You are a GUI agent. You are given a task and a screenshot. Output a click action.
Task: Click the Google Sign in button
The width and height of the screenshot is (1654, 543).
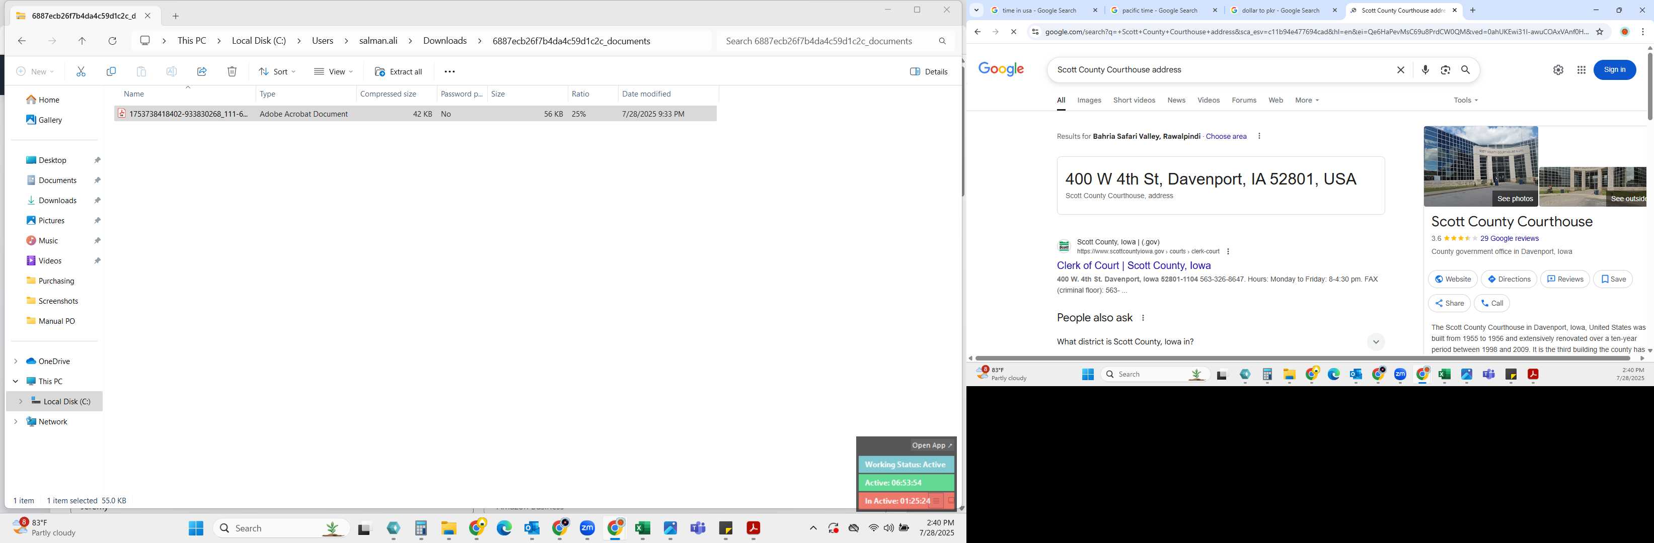[x=1614, y=70]
